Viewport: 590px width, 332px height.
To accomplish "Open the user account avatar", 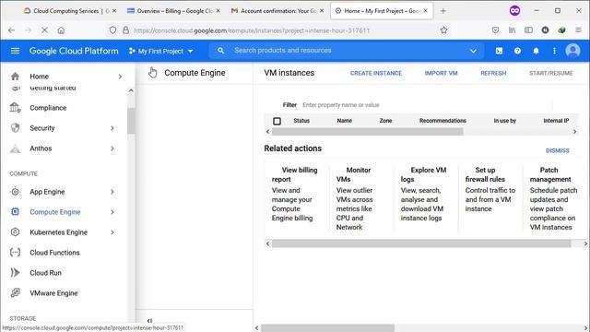I will 572,51.
